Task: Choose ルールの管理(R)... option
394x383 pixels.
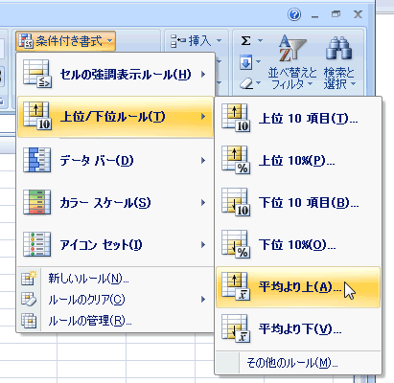Action: 115,321
